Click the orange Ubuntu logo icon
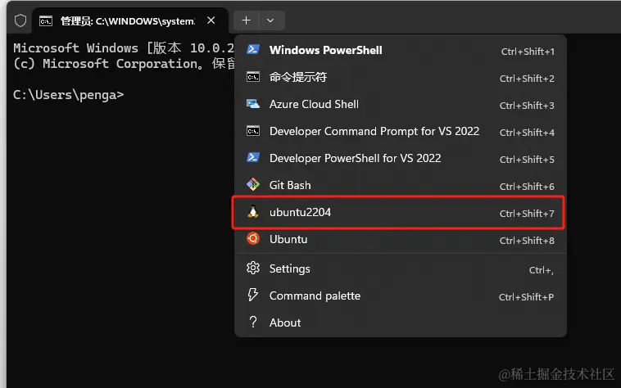The height and width of the screenshot is (388, 621). 253,238
